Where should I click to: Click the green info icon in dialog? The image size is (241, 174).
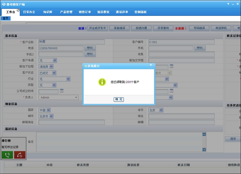tap(102, 82)
